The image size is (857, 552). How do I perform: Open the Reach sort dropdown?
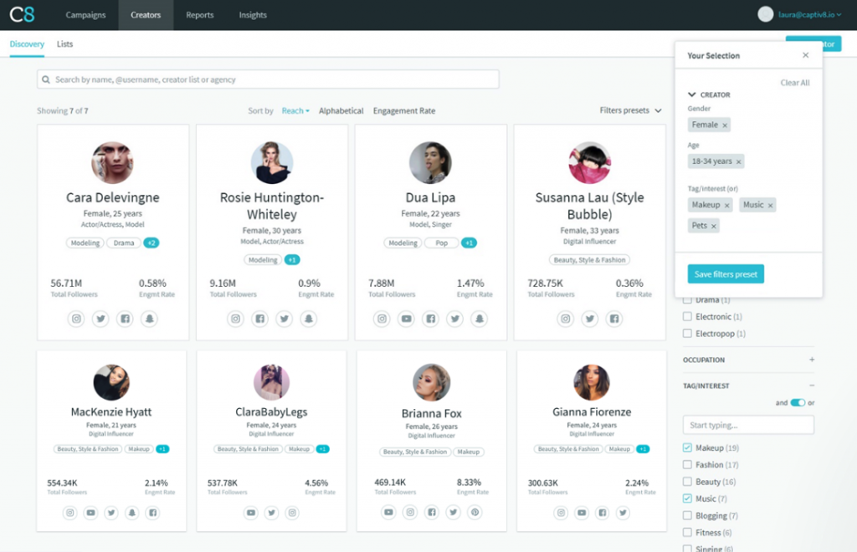coord(295,110)
